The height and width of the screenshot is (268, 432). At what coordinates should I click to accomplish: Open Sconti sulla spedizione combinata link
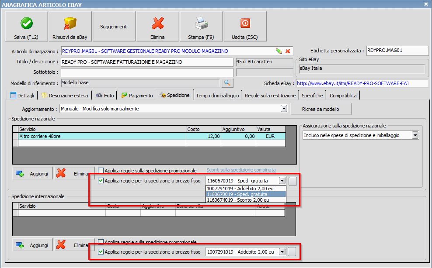241,170
